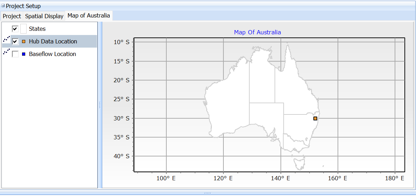The height and width of the screenshot is (196, 416).
Task: Disable the Hub Data Location checkbox
Action: (x=15, y=41)
